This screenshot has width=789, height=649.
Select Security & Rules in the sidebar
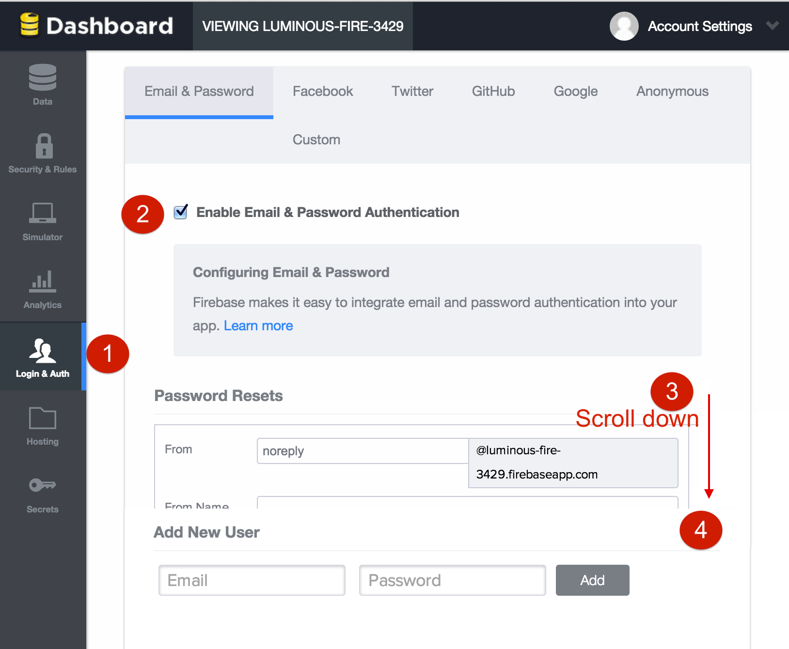tap(42, 153)
